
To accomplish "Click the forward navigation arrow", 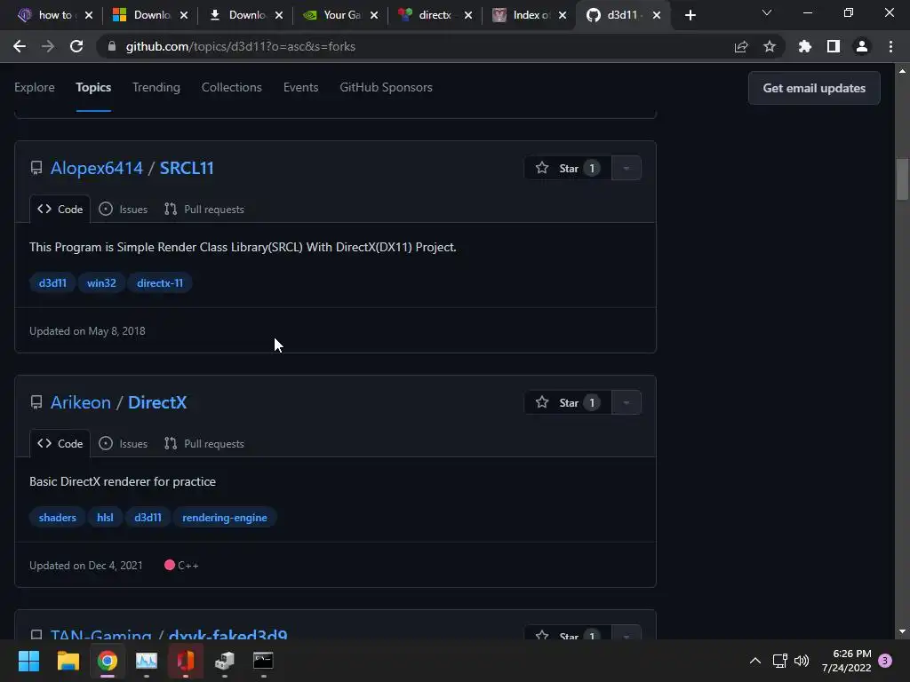I will pyautogui.click(x=48, y=46).
